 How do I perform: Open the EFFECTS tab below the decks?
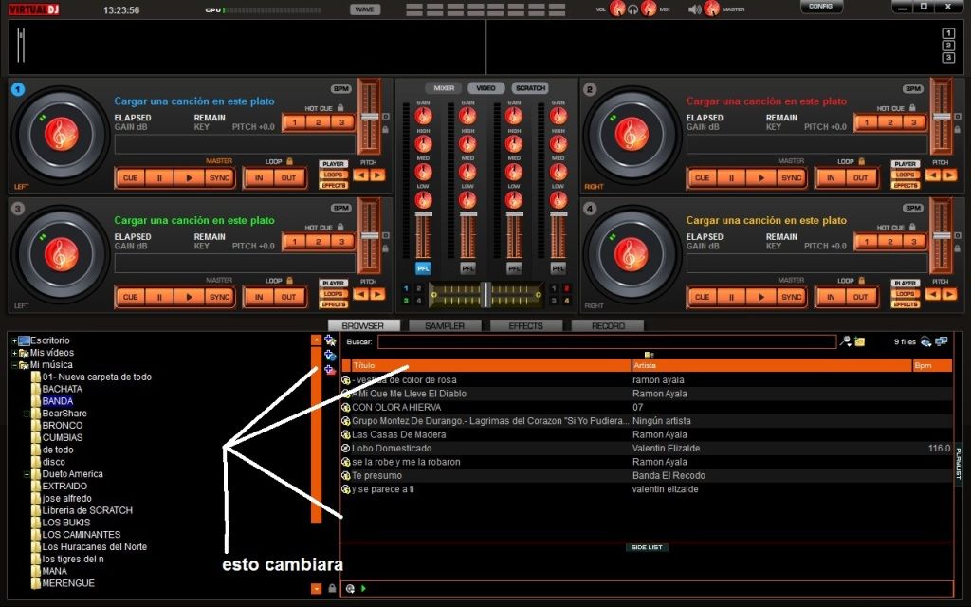(x=525, y=326)
